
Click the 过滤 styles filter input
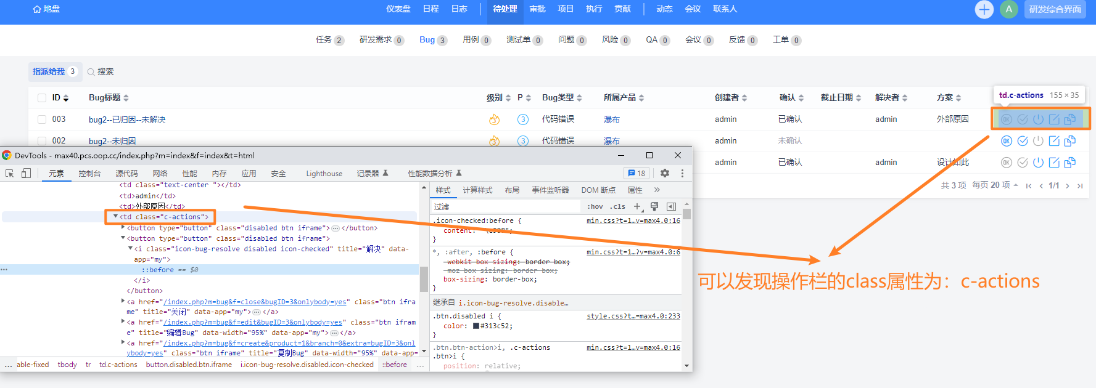coord(506,207)
